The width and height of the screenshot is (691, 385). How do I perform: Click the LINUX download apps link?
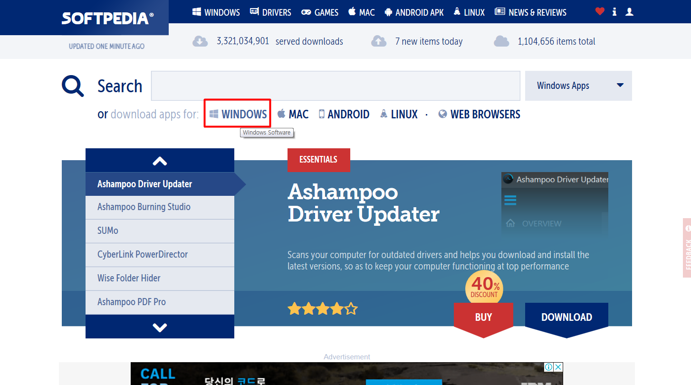tap(399, 114)
